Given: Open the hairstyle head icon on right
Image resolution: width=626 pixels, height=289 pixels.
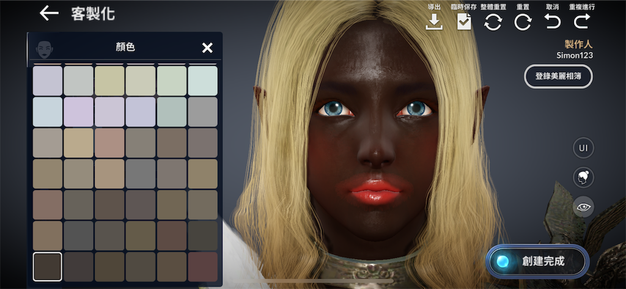Looking at the screenshot, I should coord(583,177).
